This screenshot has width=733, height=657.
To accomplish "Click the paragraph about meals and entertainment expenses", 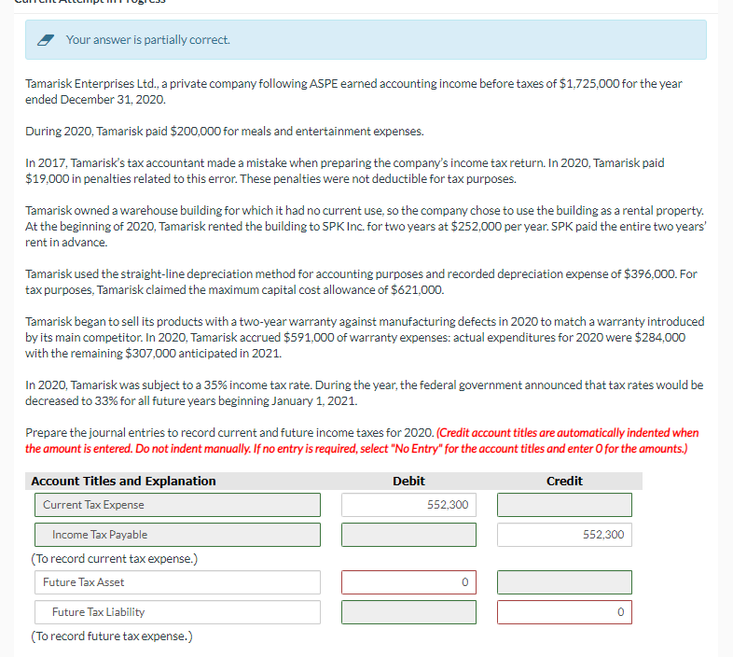I will tap(225, 132).
